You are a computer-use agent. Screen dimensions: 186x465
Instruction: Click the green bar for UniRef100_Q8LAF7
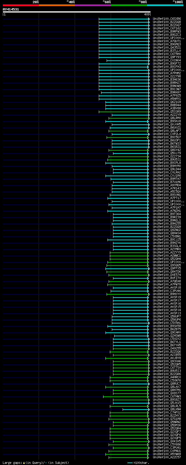[x=129, y=131]
